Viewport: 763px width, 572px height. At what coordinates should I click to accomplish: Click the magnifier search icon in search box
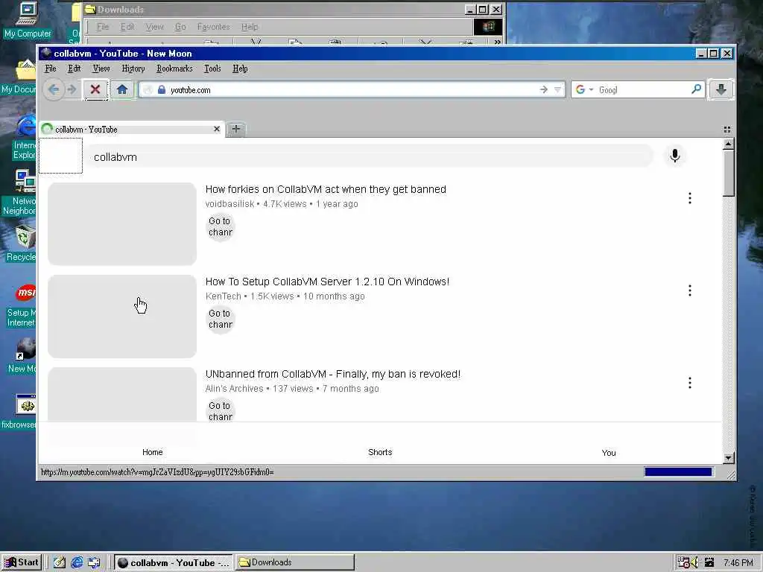(697, 89)
